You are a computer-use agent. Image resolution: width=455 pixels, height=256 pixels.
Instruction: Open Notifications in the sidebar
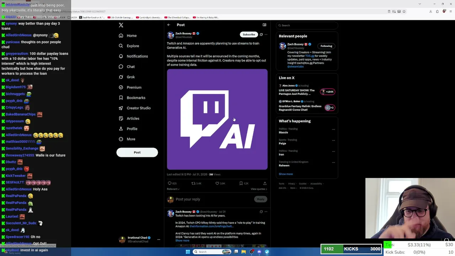pyautogui.click(x=133, y=56)
